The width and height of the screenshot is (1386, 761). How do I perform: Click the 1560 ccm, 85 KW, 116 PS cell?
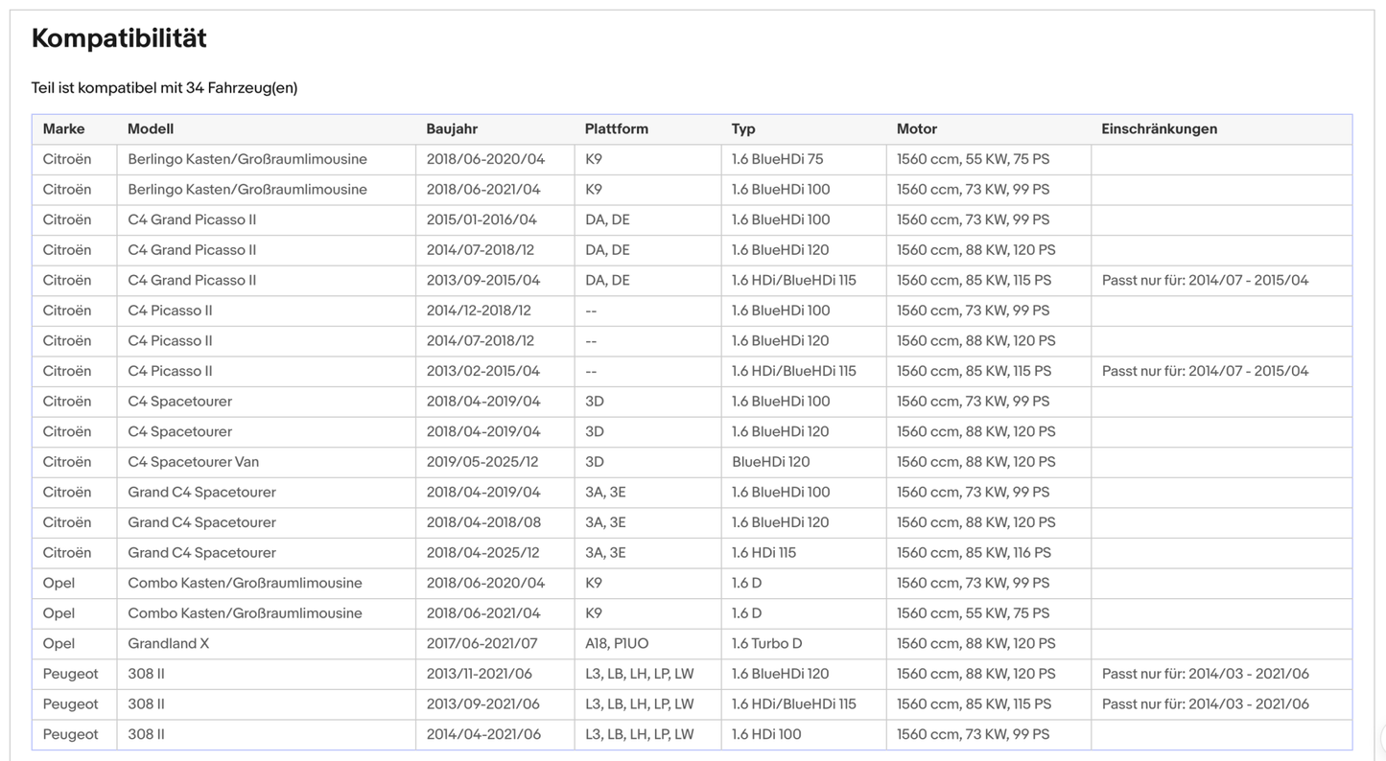[x=989, y=553]
